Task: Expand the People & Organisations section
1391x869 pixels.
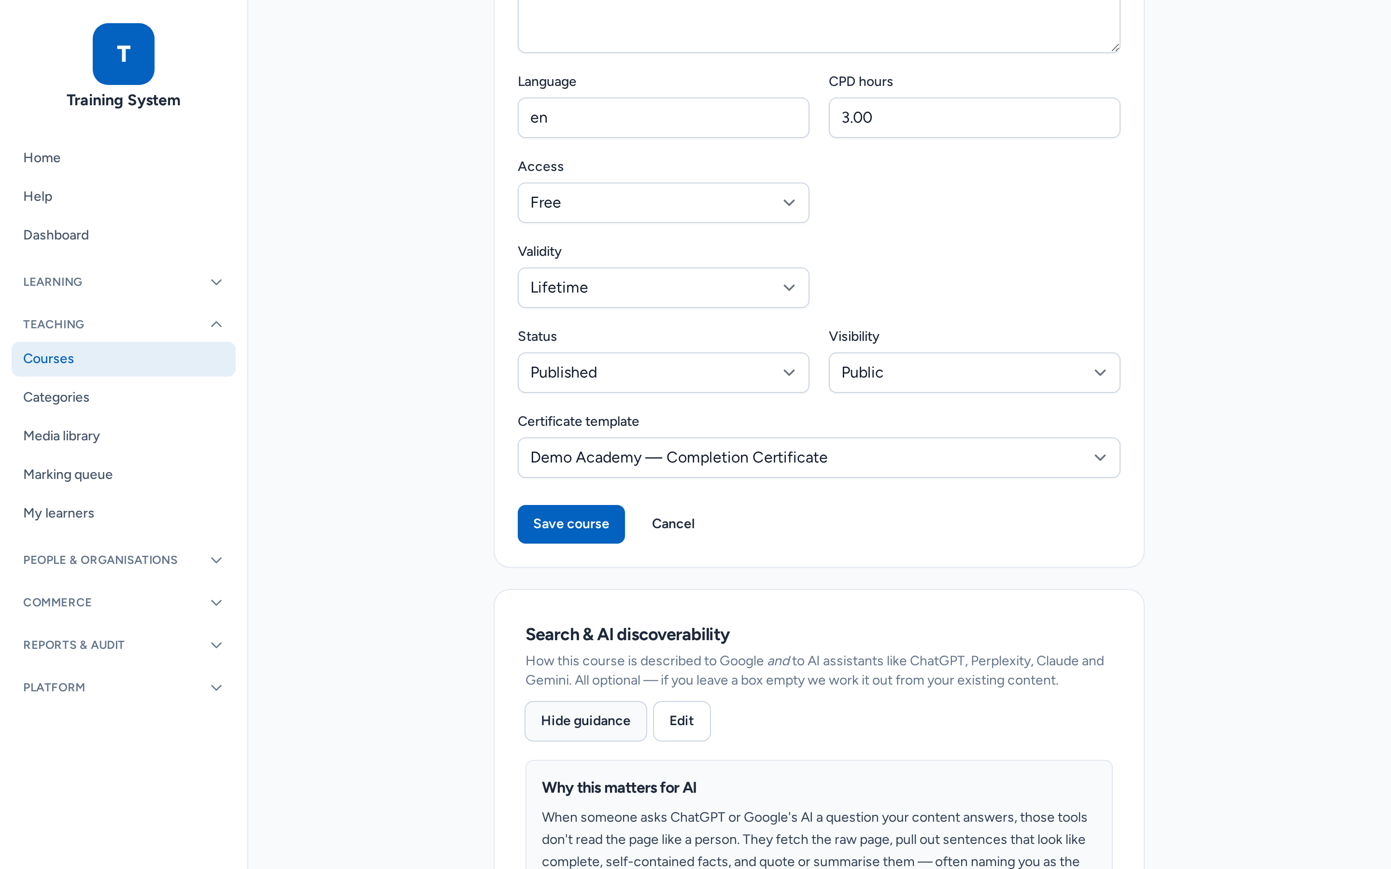Action: click(x=123, y=560)
